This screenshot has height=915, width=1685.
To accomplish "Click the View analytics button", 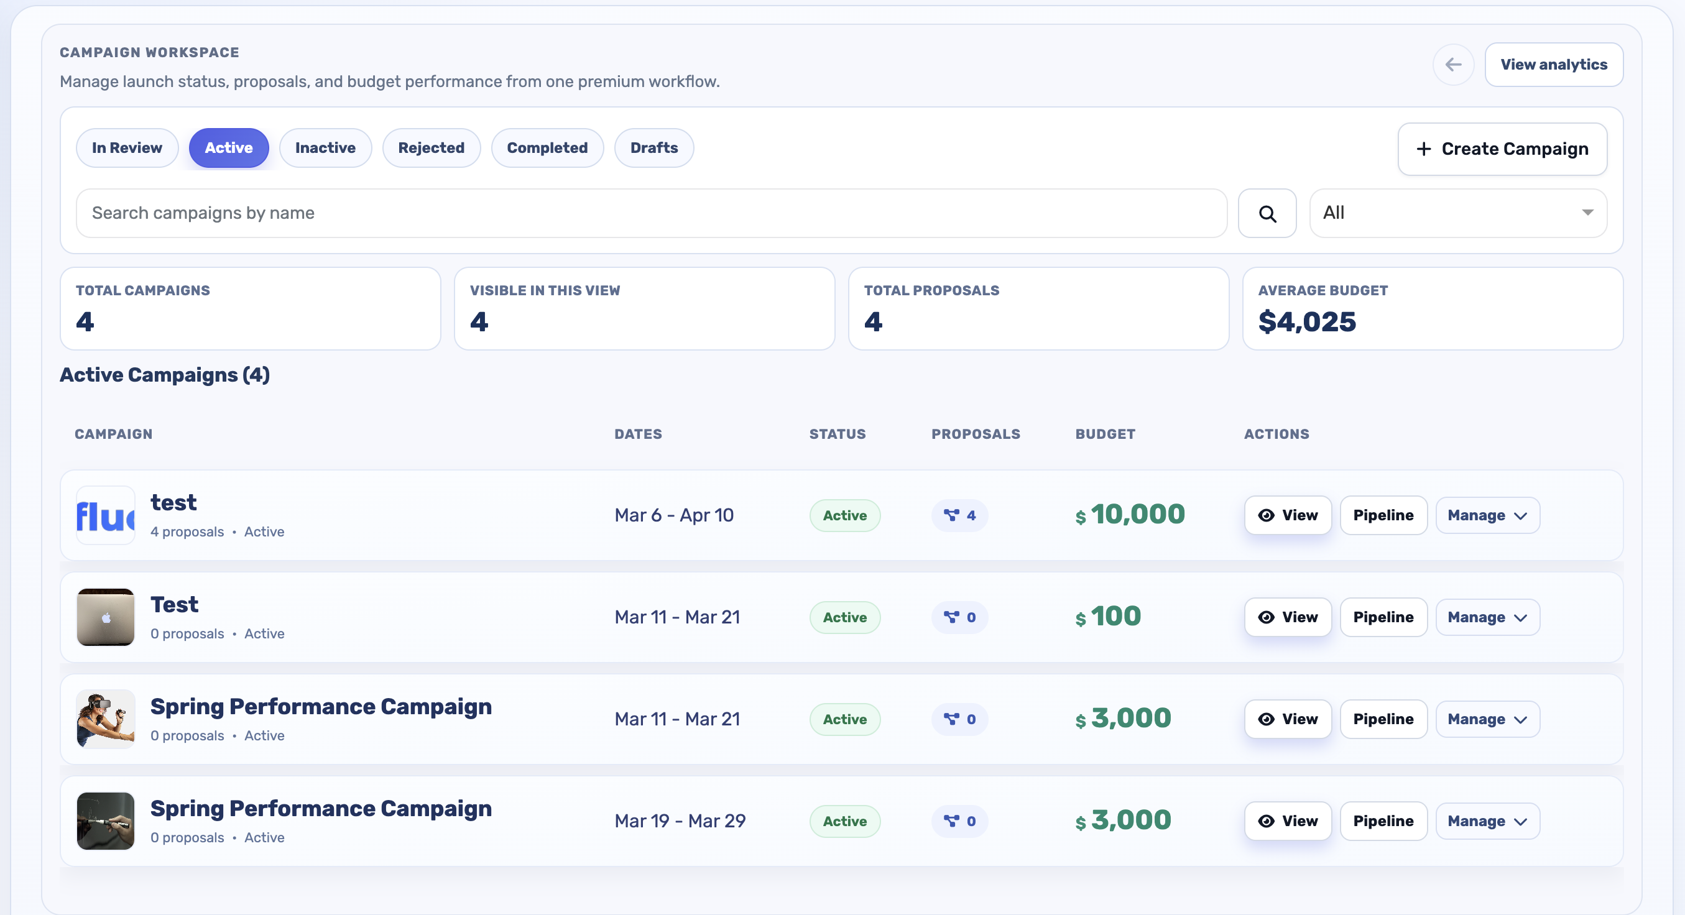I will (1554, 64).
